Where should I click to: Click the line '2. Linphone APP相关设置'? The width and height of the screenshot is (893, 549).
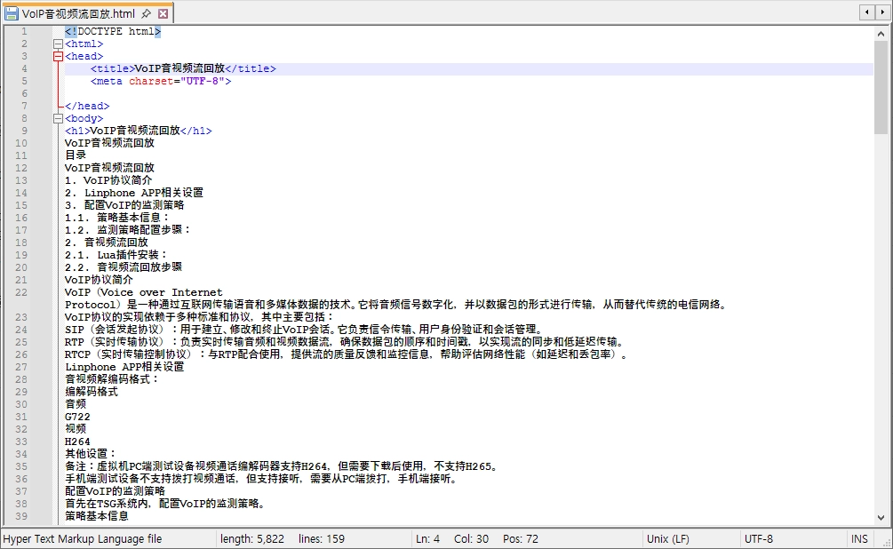click(134, 193)
